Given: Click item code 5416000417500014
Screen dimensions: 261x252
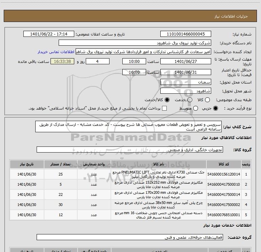Looking at the screenshot, I should point(224,194).
